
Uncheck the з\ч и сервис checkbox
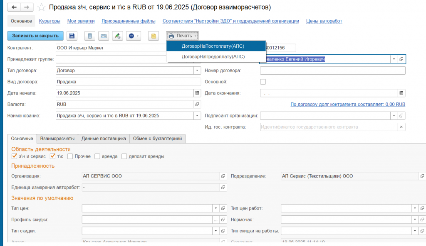pyautogui.click(x=15, y=156)
